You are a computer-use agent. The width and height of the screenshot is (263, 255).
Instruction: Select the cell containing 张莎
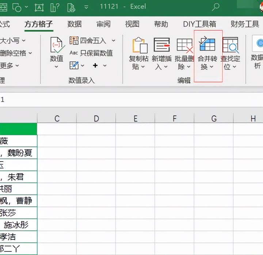click(x=19, y=213)
